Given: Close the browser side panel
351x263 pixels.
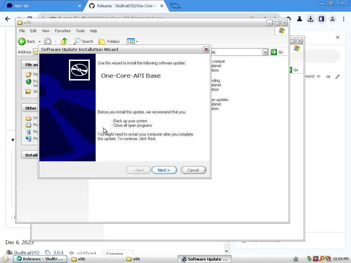Looking at the screenshot, I should 338,37.
